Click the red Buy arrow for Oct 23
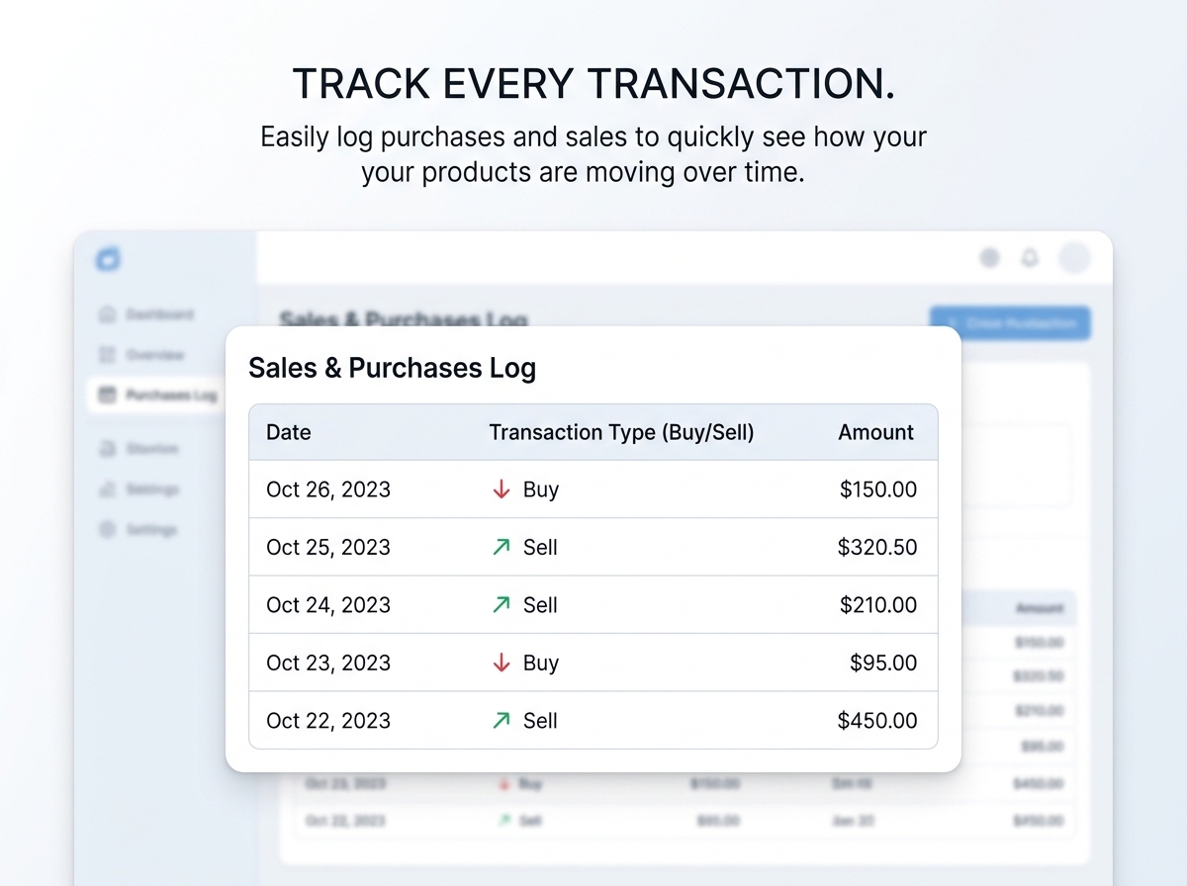Screen dimensions: 1187x886 tap(502, 663)
